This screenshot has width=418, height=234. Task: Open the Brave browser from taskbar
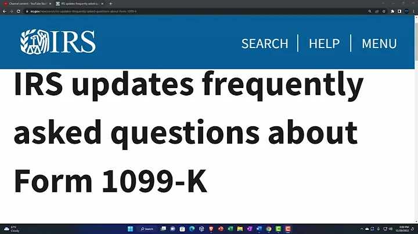pos(211,229)
